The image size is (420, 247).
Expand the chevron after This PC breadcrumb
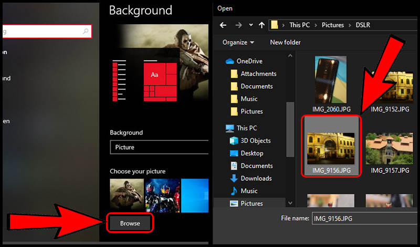click(x=316, y=25)
